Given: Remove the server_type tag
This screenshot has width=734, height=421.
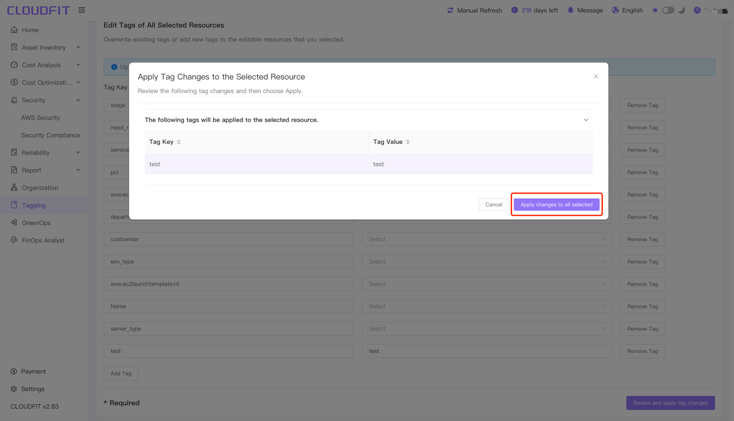Looking at the screenshot, I should point(643,329).
